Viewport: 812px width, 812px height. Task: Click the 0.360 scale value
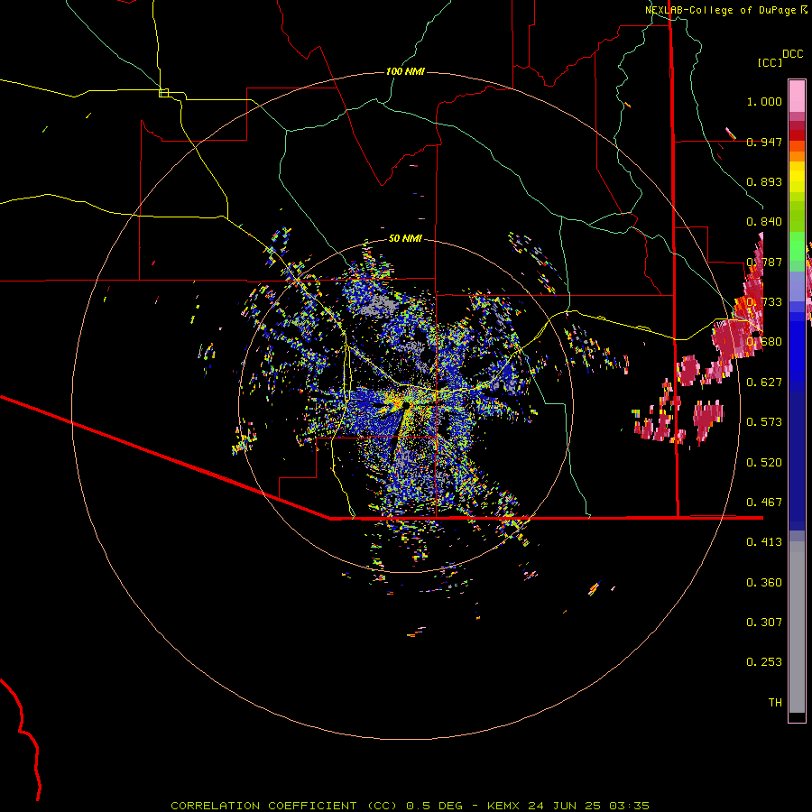764,583
